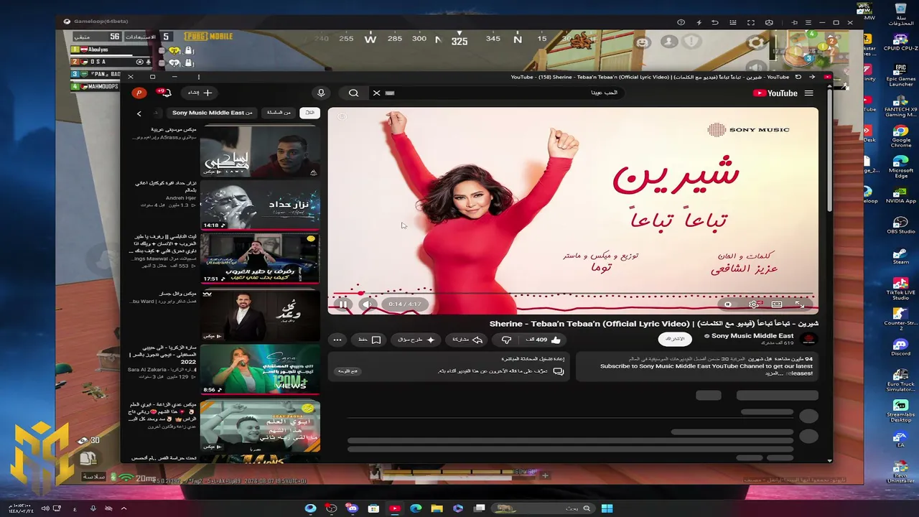This screenshot has height=517, width=919.
Task: Open Discord from the taskbar
Action: pos(353,508)
